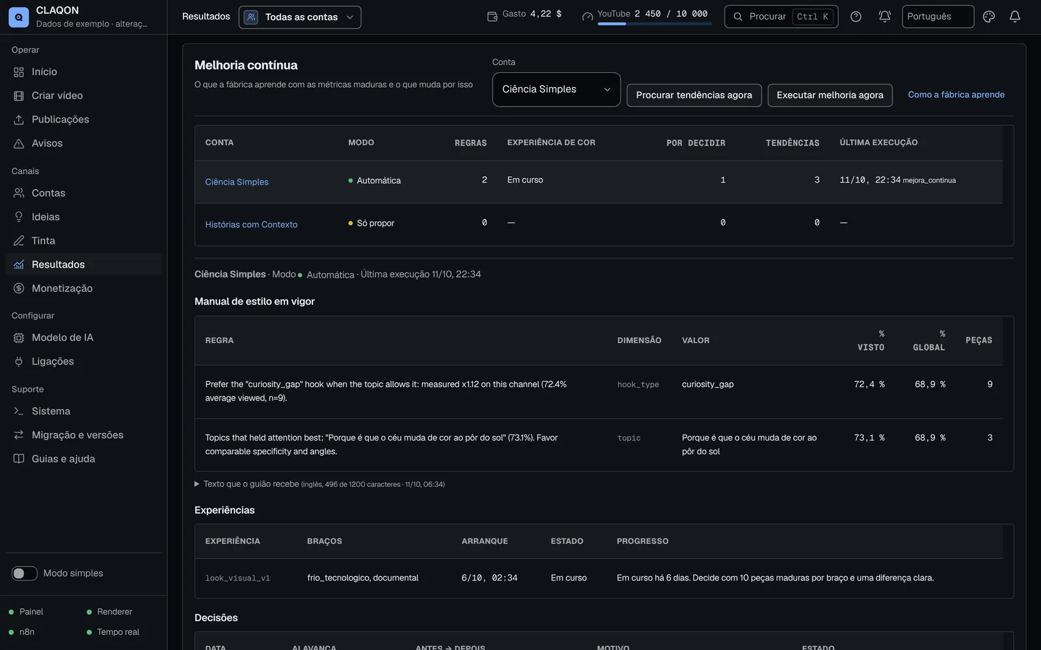
Task: Toggle the Modo simples switch
Action: [x=25, y=573]
